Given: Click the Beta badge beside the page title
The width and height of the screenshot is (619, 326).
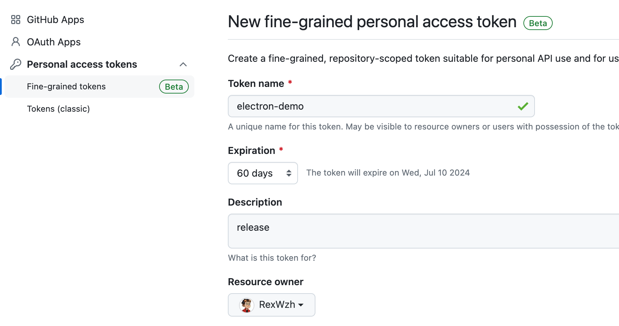Looking at the screenshot, I should [538, 23].
